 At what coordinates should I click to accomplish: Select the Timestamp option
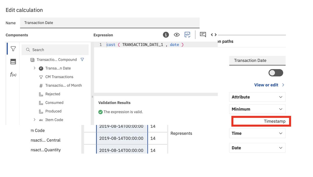261,121
